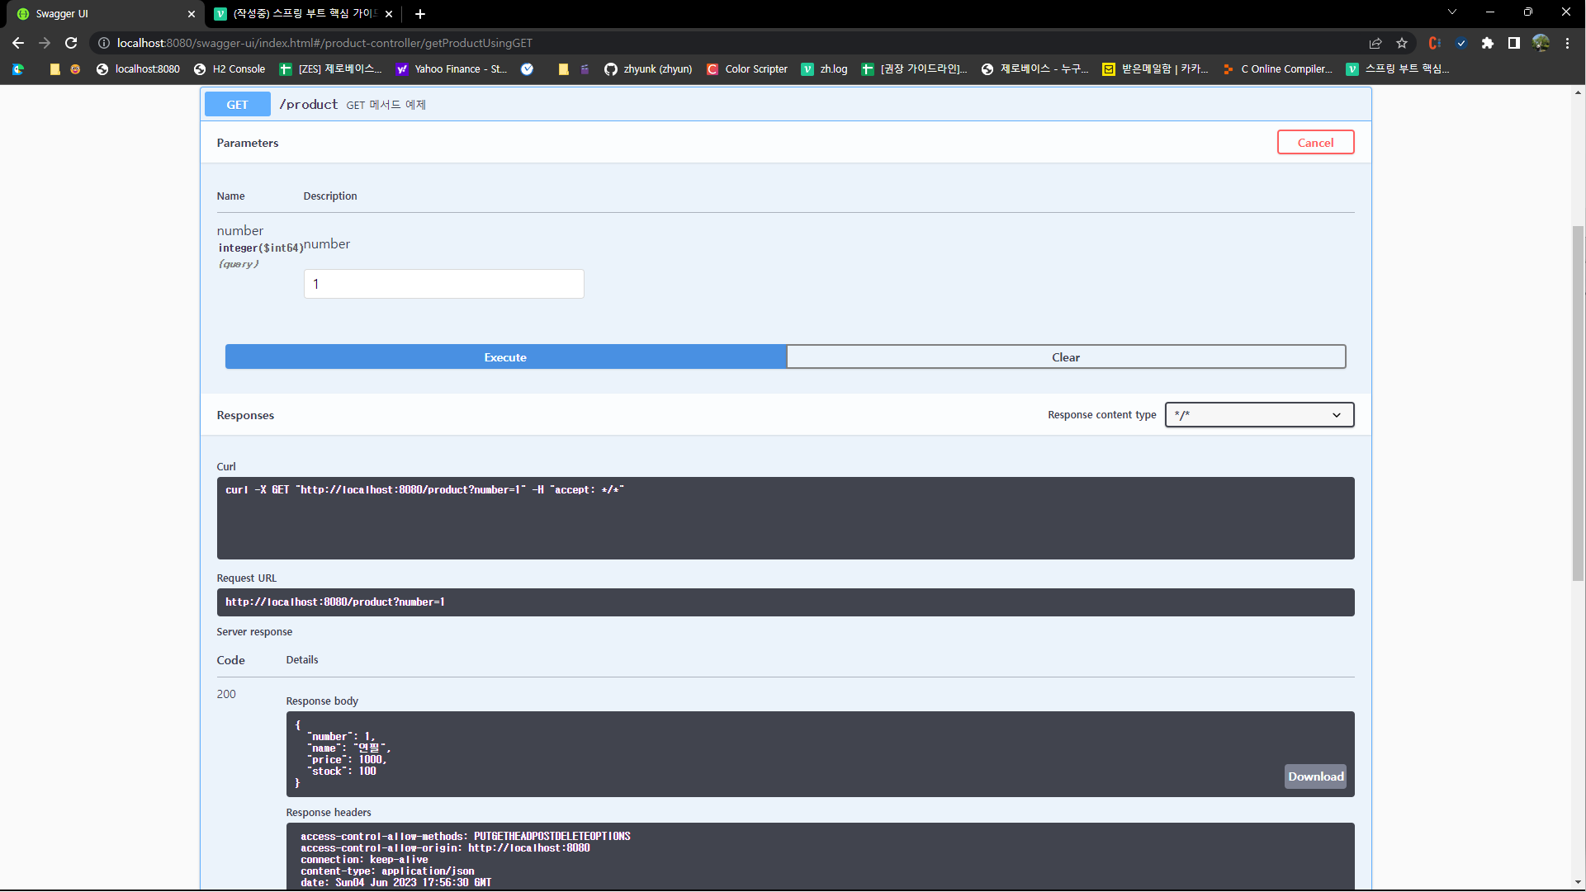Click the profile avatar icon
The height and width of the screenshot is (892, 1586).
coord(1541,43)
